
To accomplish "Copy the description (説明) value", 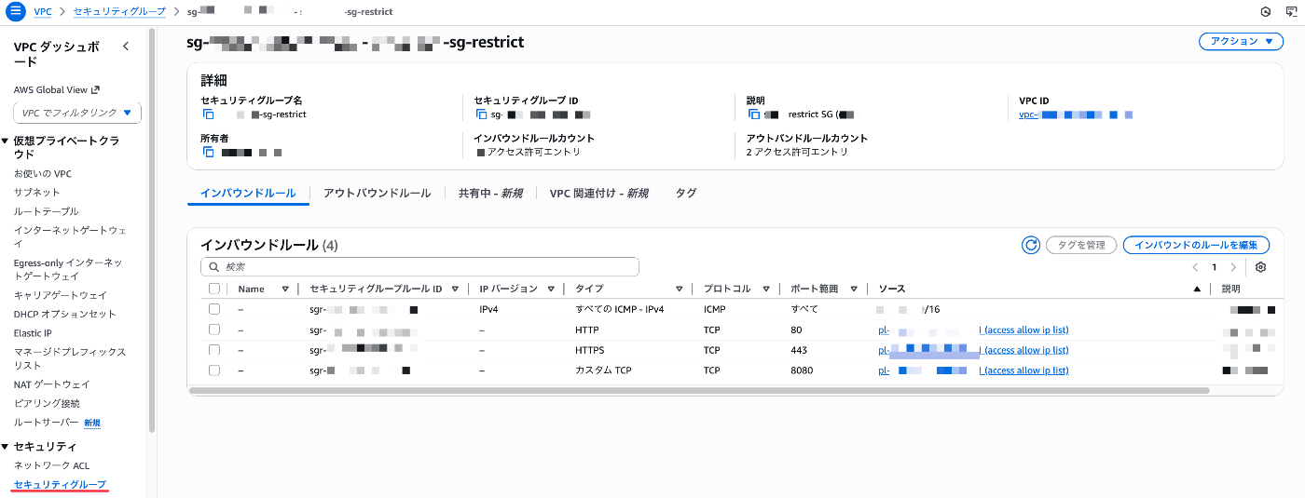I will [x=753, y=114].
